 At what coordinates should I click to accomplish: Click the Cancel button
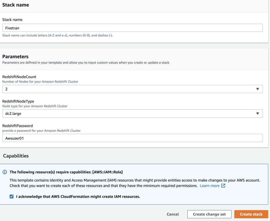pyautogui.click(x=173, y=214)
